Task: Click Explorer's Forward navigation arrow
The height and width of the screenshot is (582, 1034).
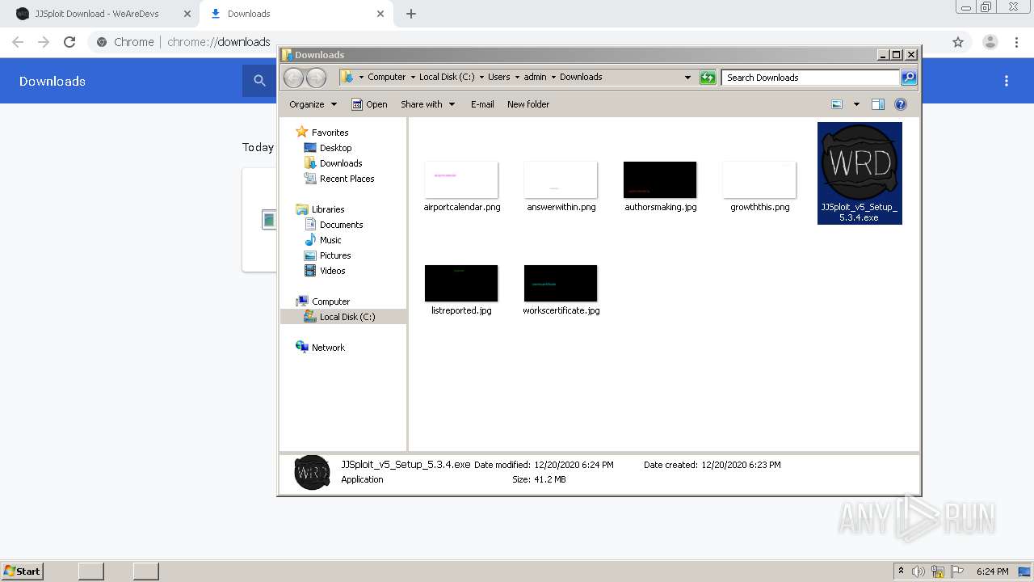Action: pyautogui.click(x=317, y=78)
